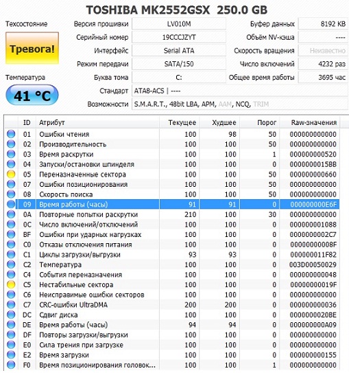Click the serial number field 19CCCJZYT
Viewport: 349px width, 373px height.
179,37
